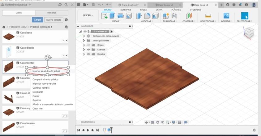Click the refresh data panel icon
The image size is (261, 136).
60,5
